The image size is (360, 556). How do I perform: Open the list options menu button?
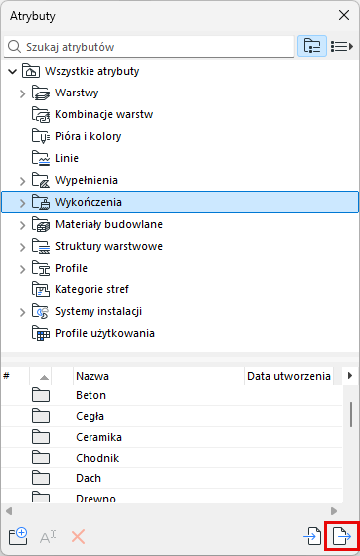(341, 46)
